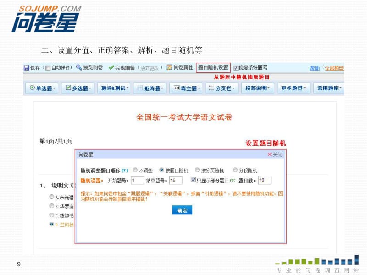Click 预览问卷 text button
Viewport: 367px width, 275px height.
pyautogui.click(x=93, y=67)
